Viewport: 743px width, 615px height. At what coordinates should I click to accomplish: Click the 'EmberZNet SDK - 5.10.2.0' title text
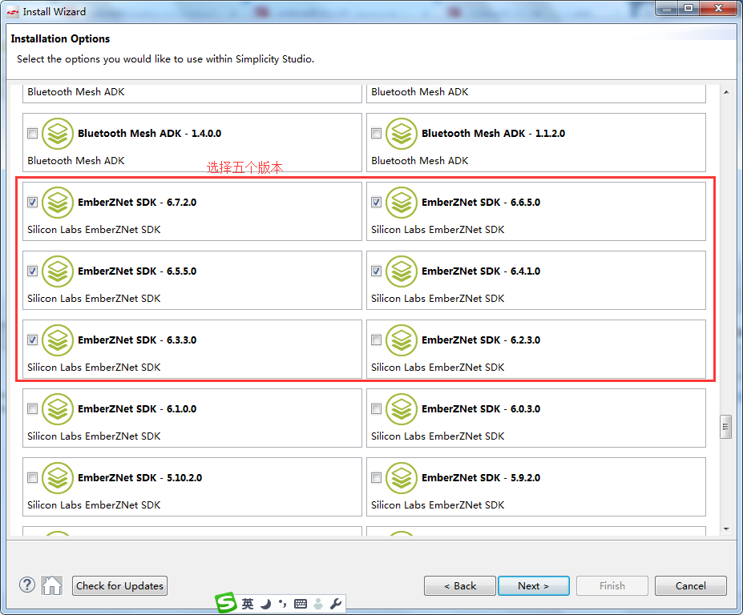pyautogui.click(x=139, y=478)
